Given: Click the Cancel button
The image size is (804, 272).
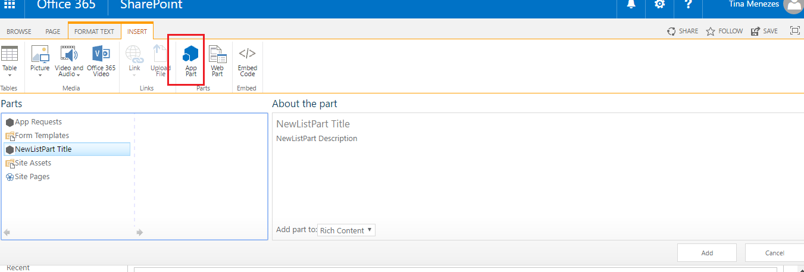Looking at the screenshot, I should 774,253.
